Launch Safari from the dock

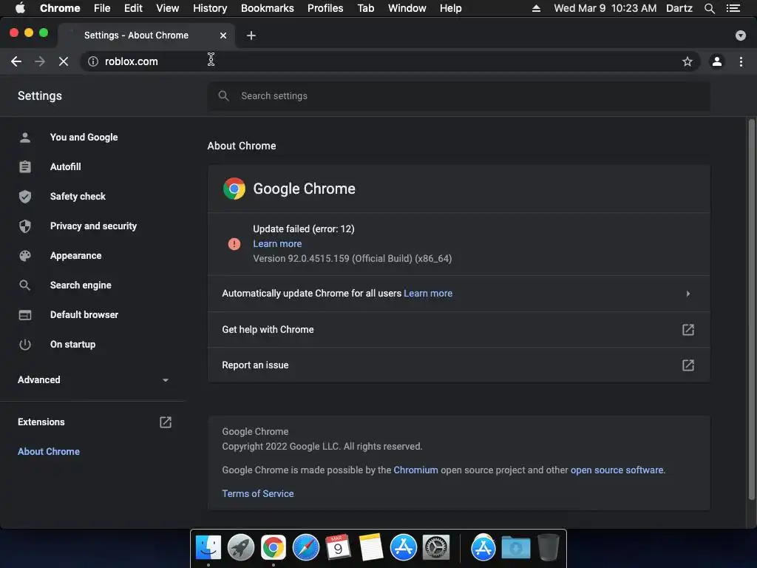305,548
